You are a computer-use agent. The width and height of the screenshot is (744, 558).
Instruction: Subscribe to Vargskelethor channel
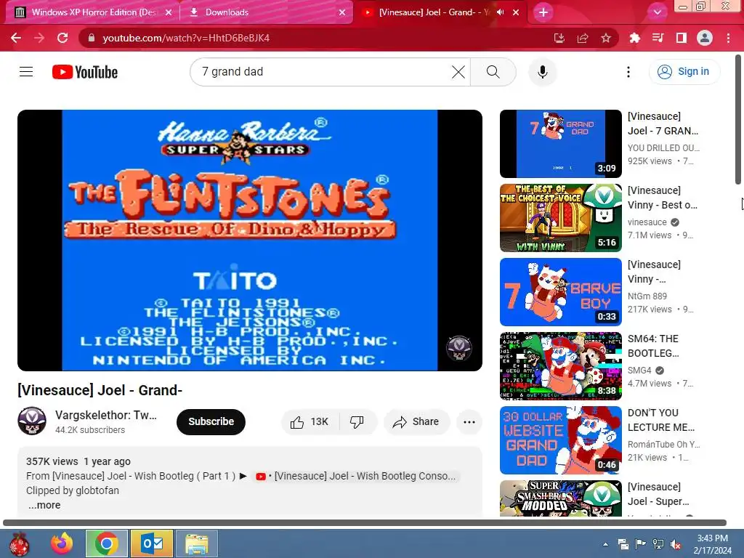point(211,421)
